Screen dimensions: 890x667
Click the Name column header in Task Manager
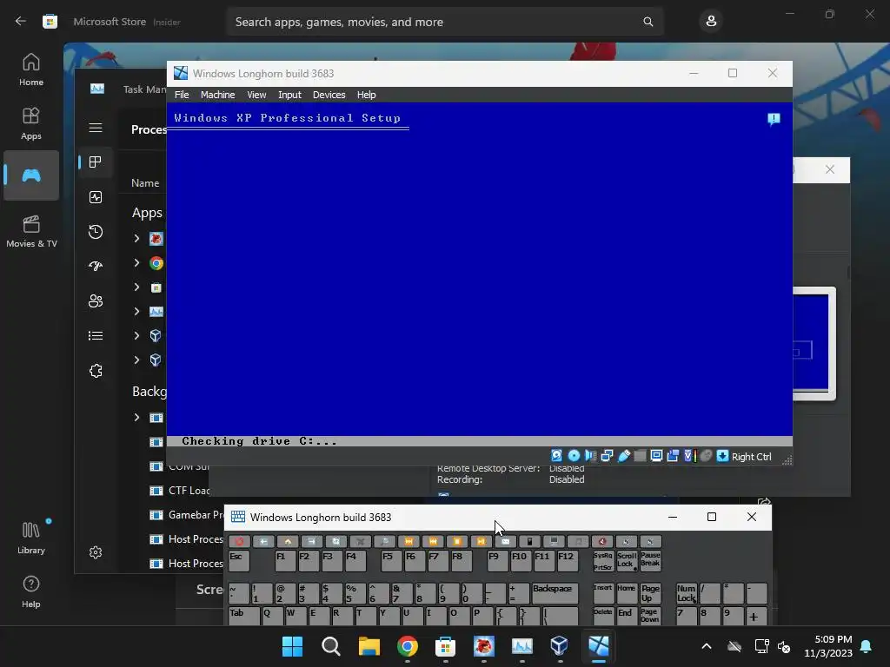click(x=145, y=183)
